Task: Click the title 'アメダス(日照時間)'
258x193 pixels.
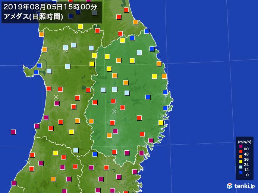Action: [33, 17]
